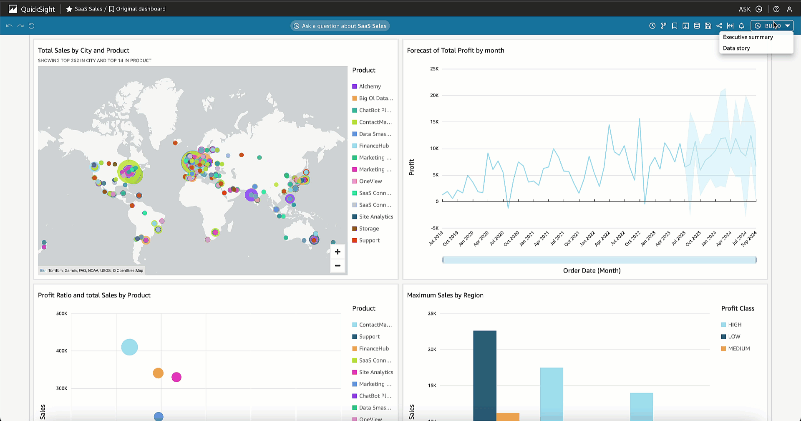Click the Order Date range slider bar
This screenshot has width=801, height=421.
599,260
